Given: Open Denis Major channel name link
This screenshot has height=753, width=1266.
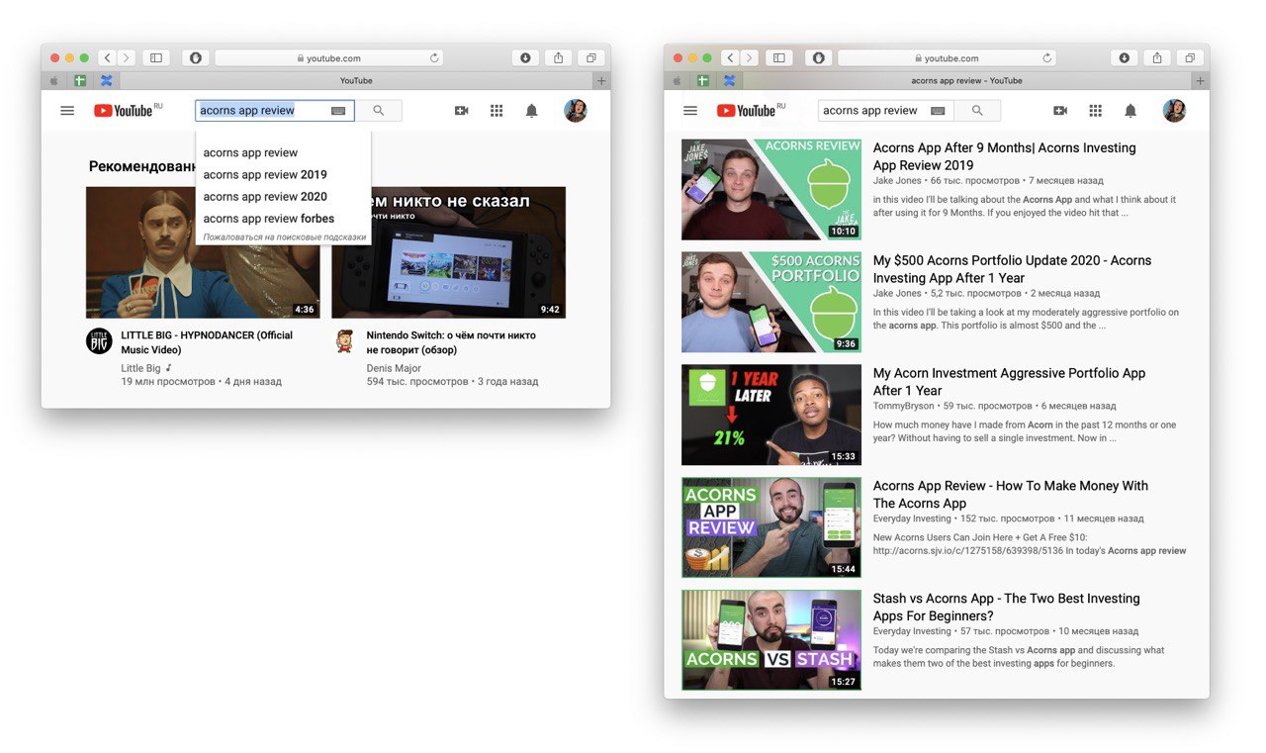Looking at the screenshot, I should [x=394, y=368].
